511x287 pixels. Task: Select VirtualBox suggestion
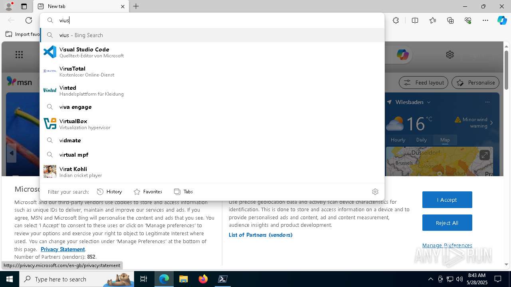212,124
